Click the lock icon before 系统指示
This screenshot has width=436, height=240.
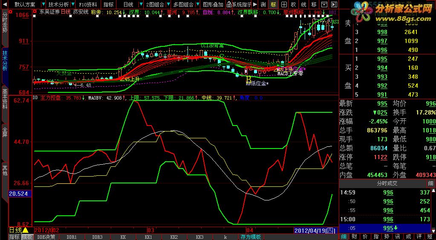tap(229, 4)
